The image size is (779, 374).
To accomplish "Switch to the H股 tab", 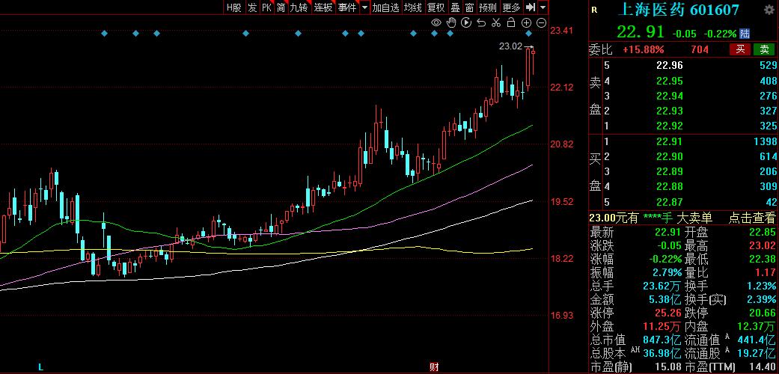I will [x=233, y=7].
